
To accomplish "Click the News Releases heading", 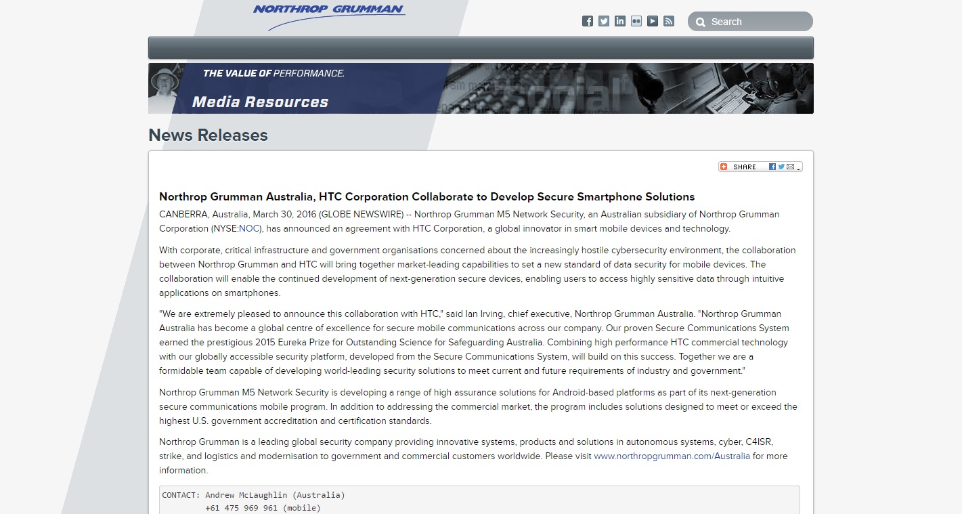I will (x=208, y=135).
